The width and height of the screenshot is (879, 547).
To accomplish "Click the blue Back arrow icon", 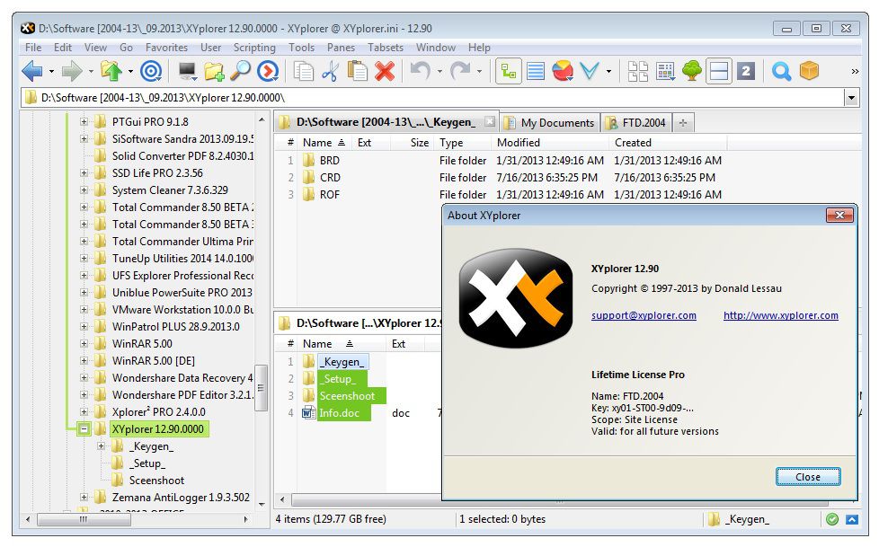I will [32, 71].
